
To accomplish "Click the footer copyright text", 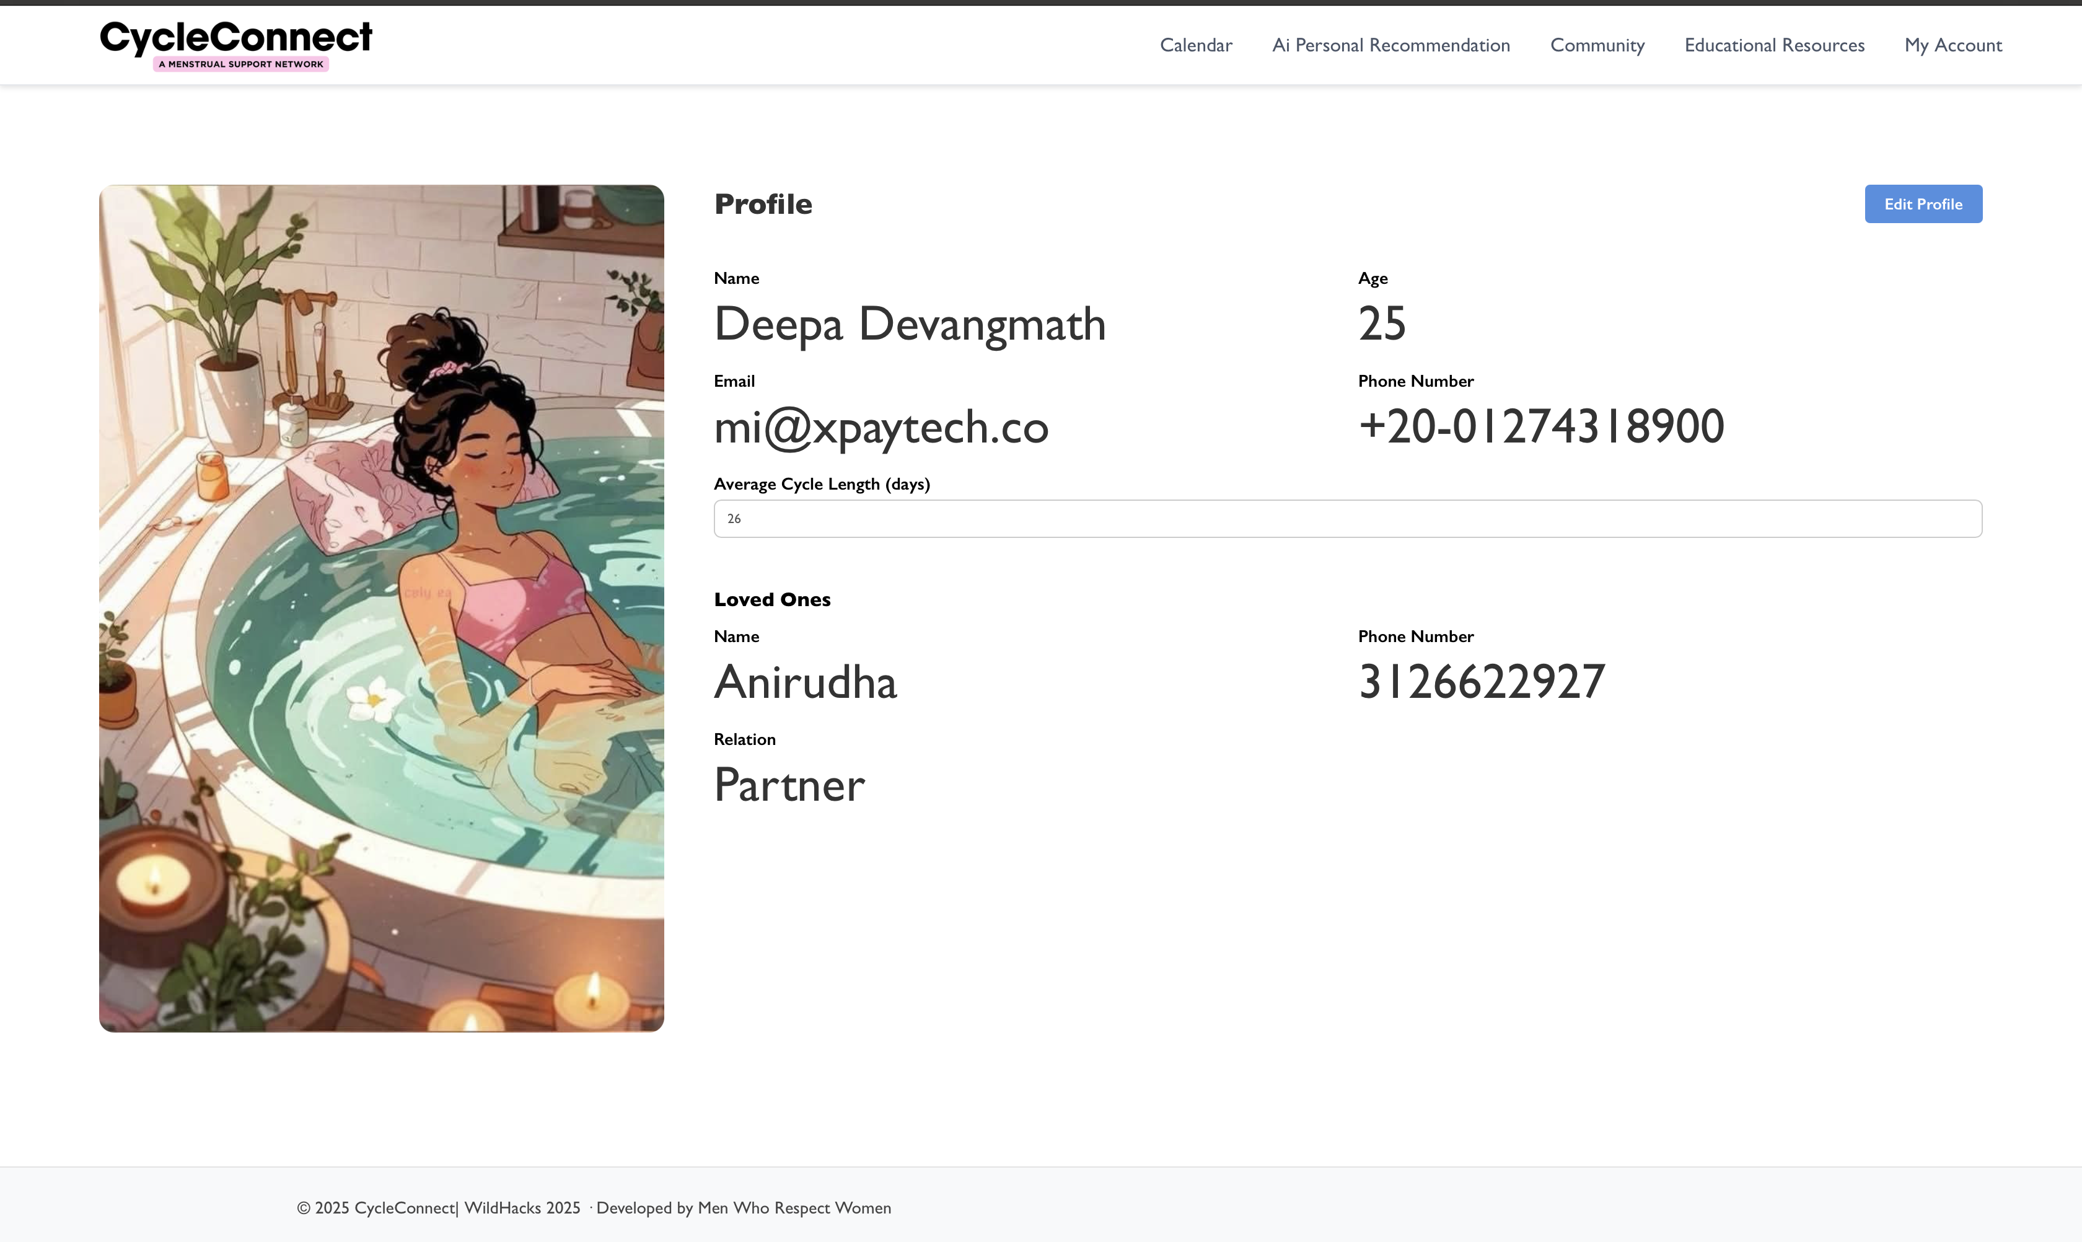I will point(593,1208).
